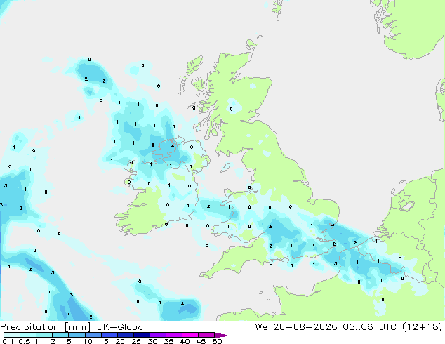Image resolution: width=445 pixels, height=344 pixels.
Task: Click the 1–2 mm legend swatch
Action: click(x=44, y=335)
